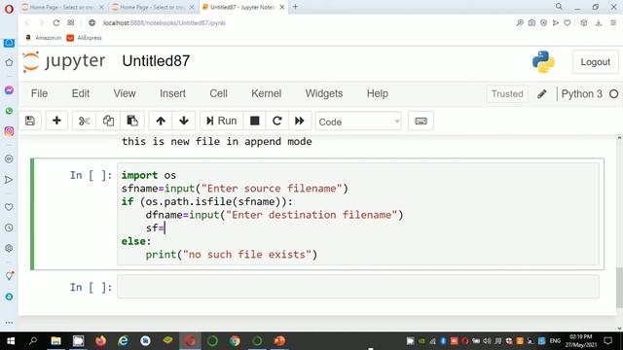Image resolution: width=623 pixels, height=350 pixels.
Task: Save notebook with floppy disk icon
Action: click(30, 121)
